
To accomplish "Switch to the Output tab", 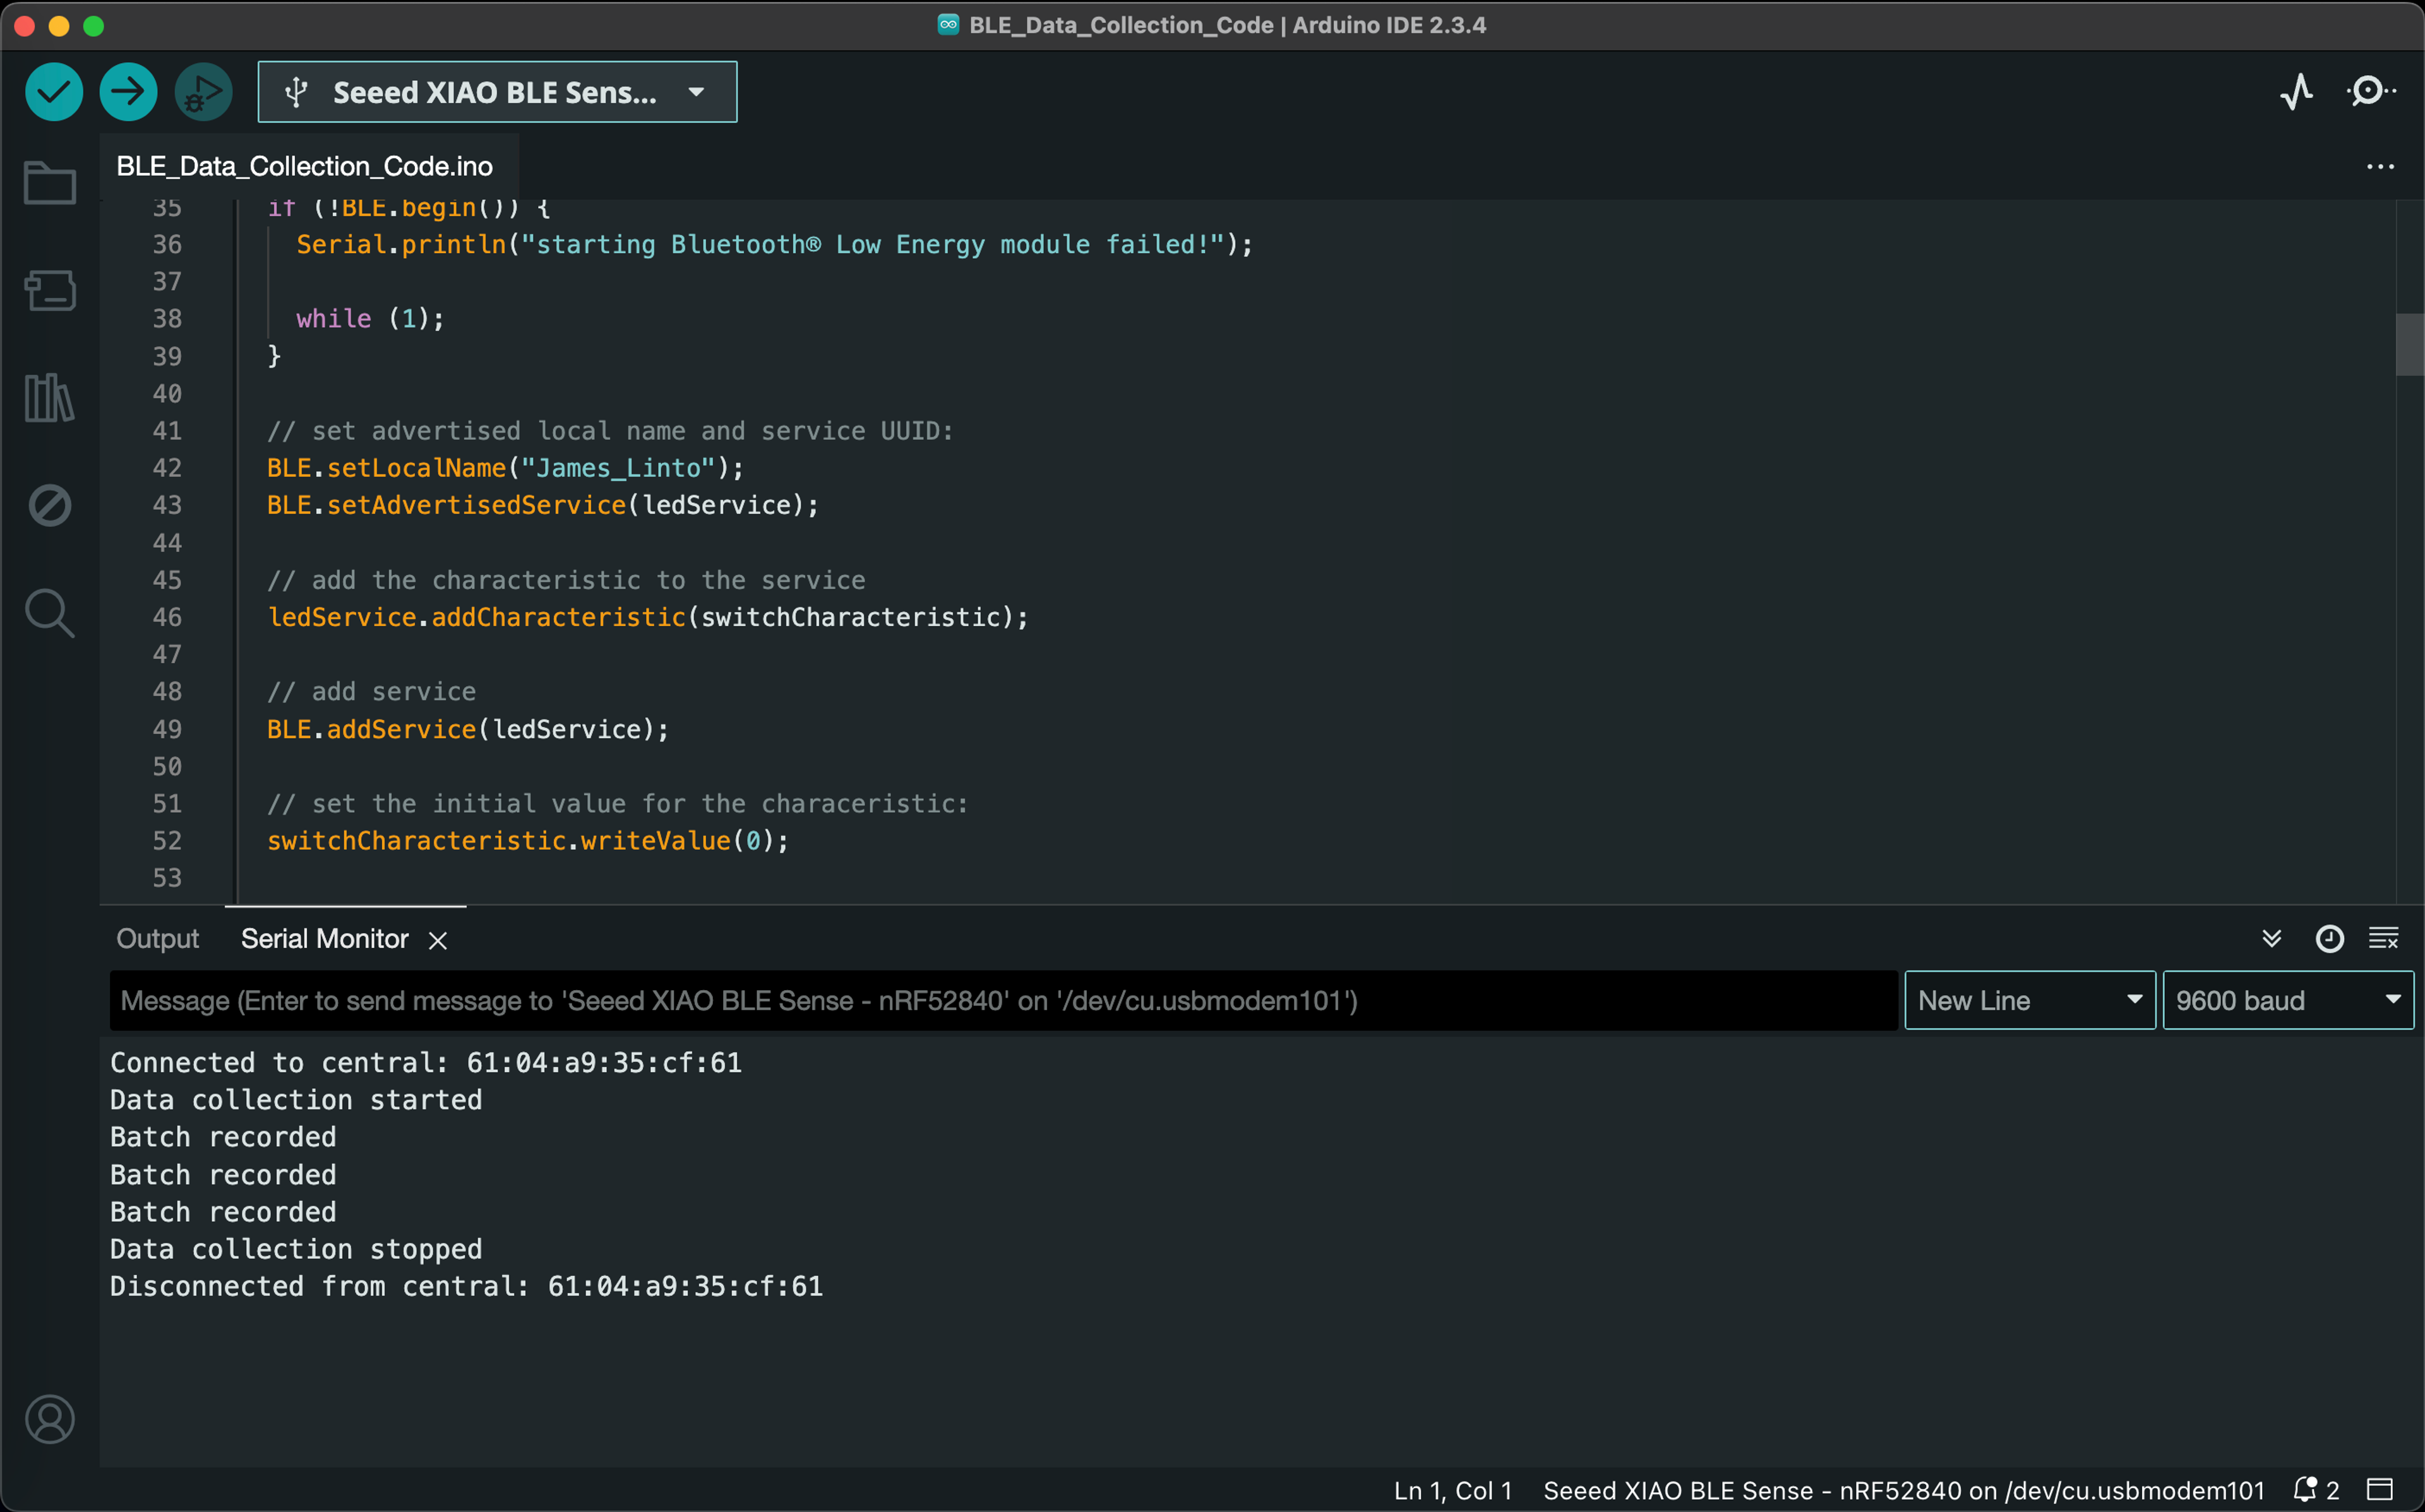I will click(x=157, y=938).
